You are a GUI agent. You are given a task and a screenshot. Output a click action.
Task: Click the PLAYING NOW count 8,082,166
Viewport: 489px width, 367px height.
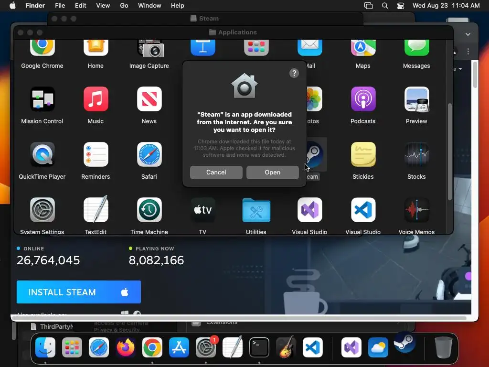click(x=156, y=260)
